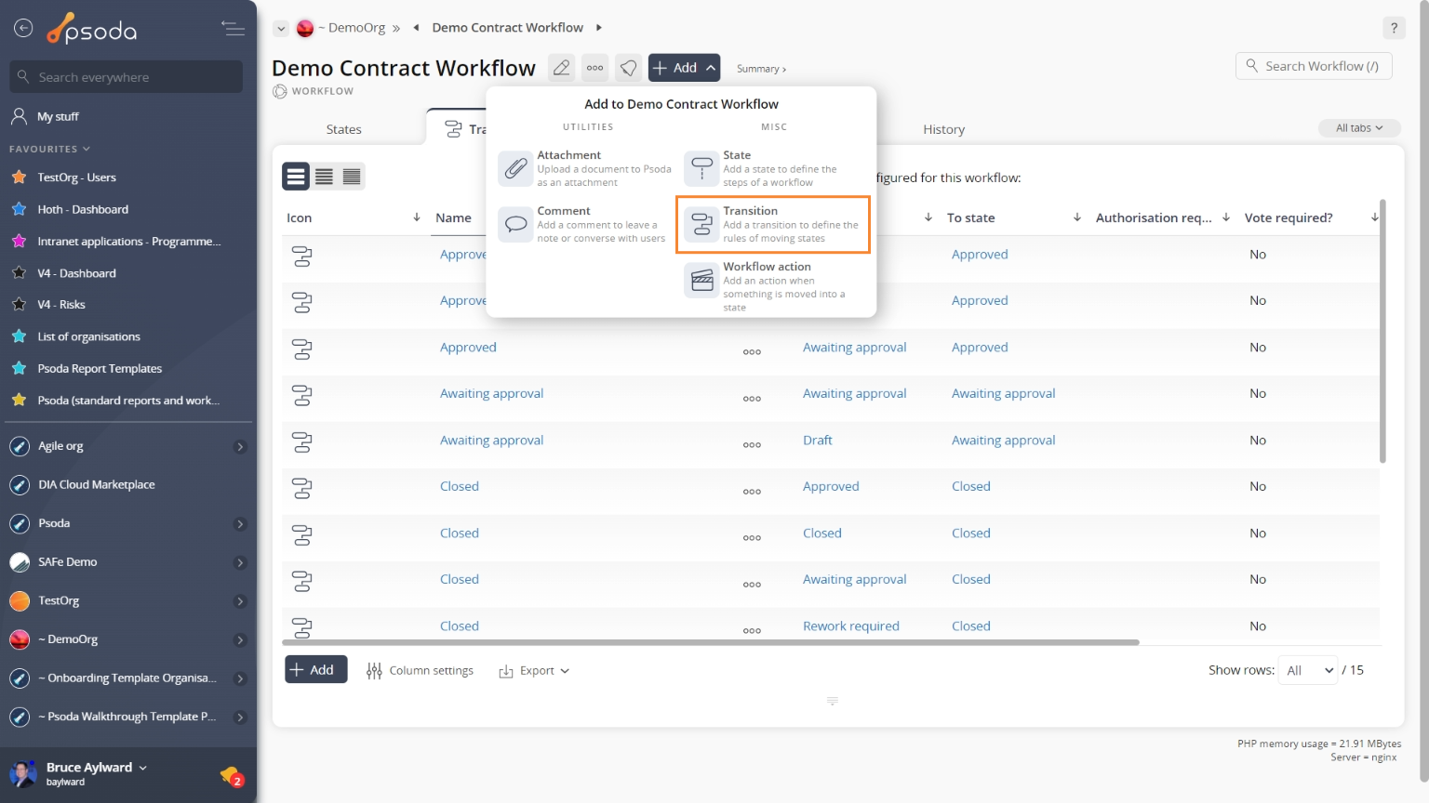Open the three-dots more actions button in title bar

(x=595, y=68)
